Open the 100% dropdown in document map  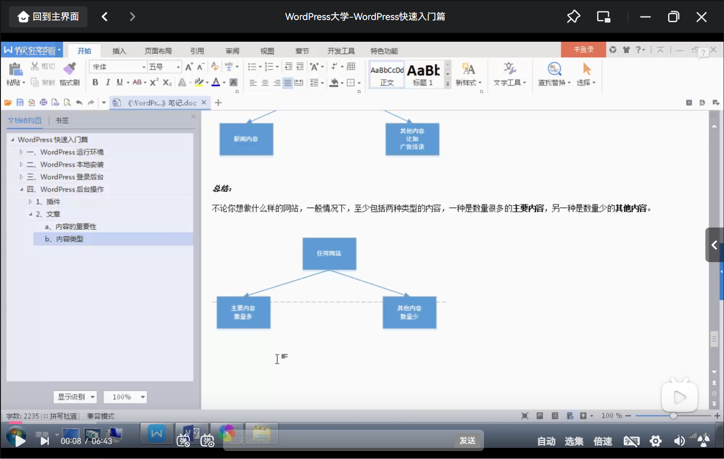(125, 397)
